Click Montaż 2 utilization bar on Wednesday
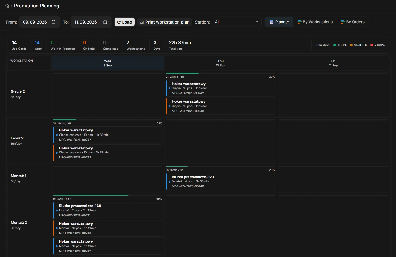 point(108,195)
